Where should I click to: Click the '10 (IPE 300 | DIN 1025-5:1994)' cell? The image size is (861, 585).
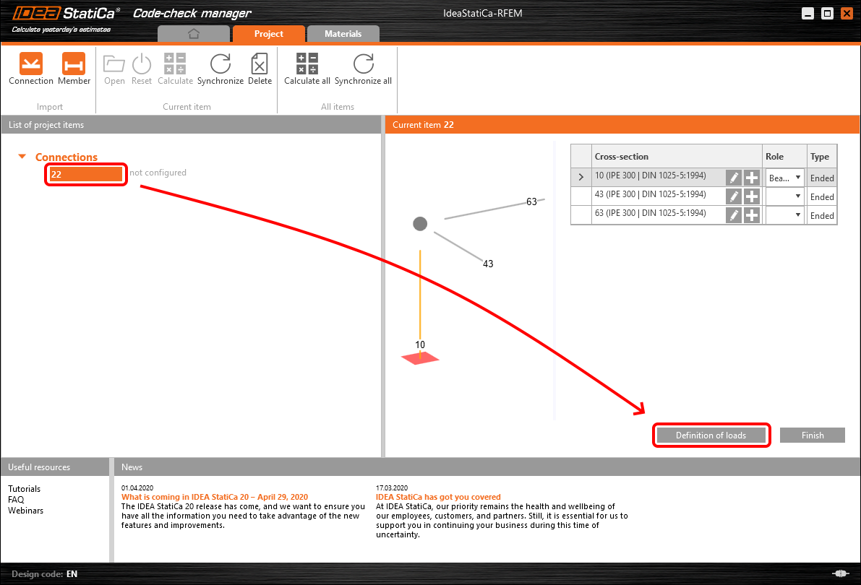650,175
